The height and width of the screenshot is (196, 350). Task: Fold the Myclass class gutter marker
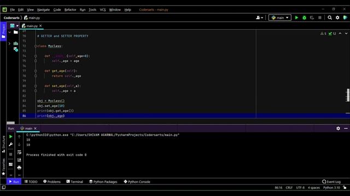click(36, 46)
